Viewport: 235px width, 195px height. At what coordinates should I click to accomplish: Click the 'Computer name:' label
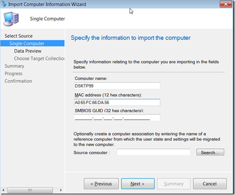(x=91, y=78)
